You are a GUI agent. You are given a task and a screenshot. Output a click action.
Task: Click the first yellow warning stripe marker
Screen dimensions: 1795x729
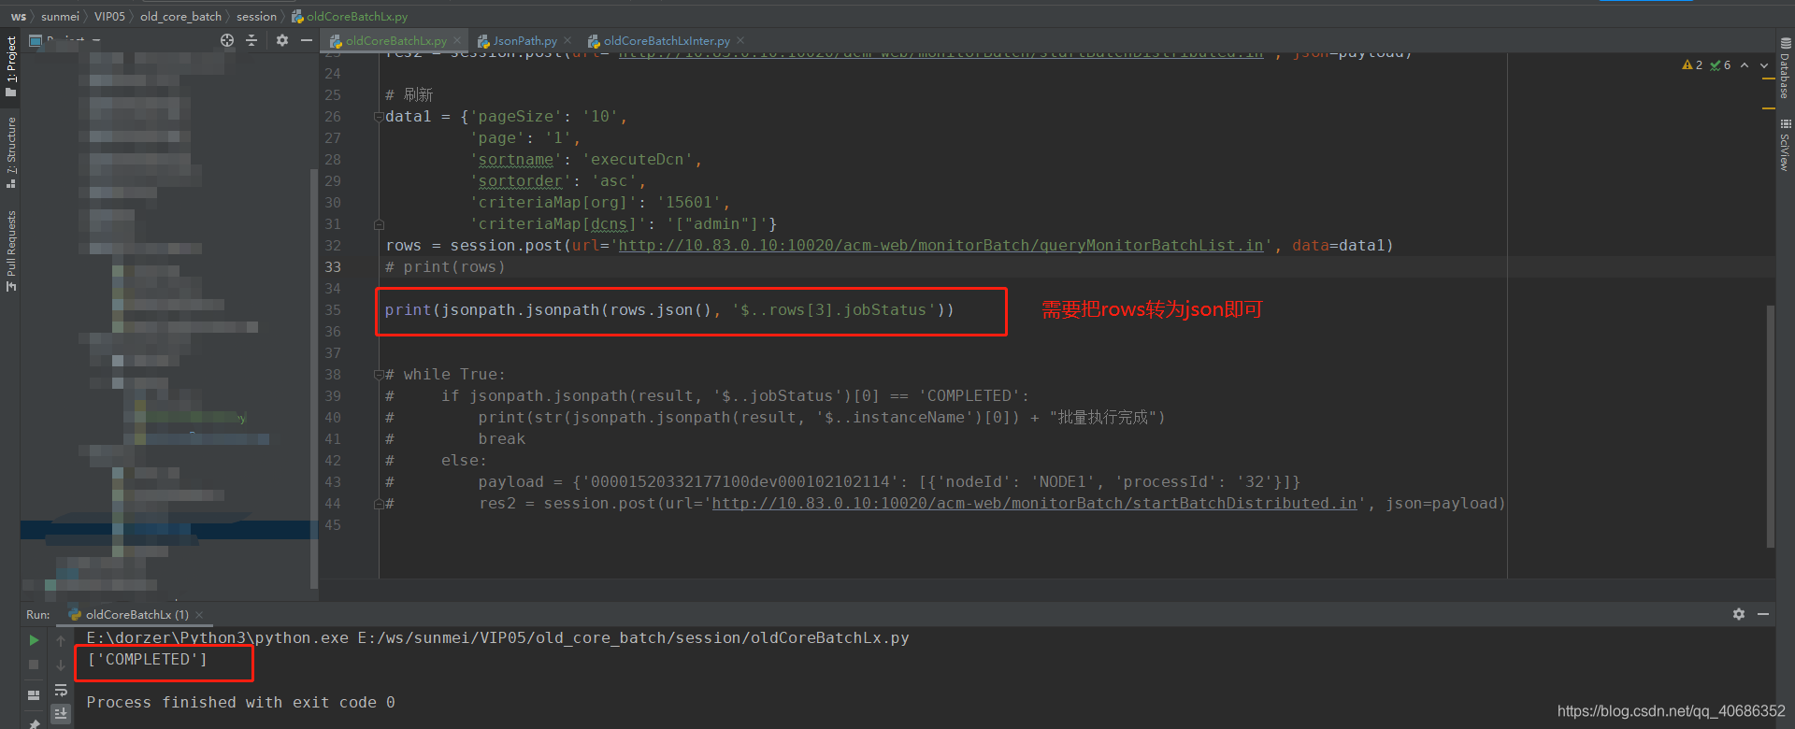(x=1768, y=79)
